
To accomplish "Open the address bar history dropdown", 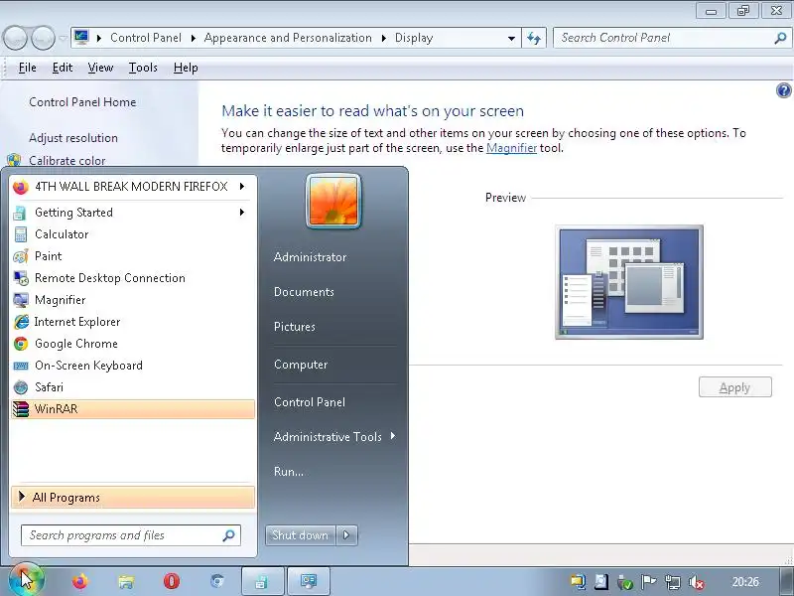I will point(511,38).
